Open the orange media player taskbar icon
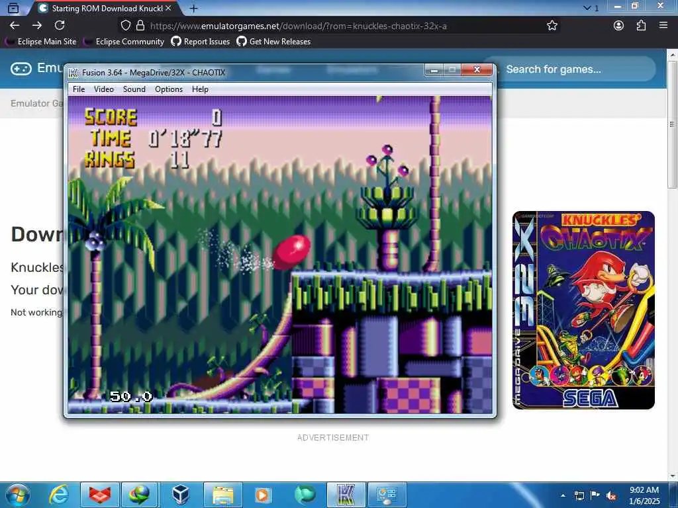Image resolution: width=678 pixels, height=508 pixels. 263,495
